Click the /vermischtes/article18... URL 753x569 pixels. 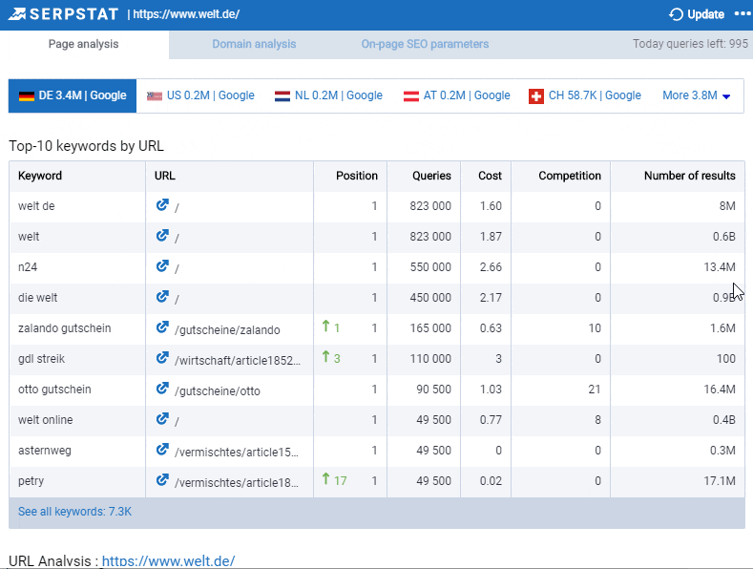[237, 482]
